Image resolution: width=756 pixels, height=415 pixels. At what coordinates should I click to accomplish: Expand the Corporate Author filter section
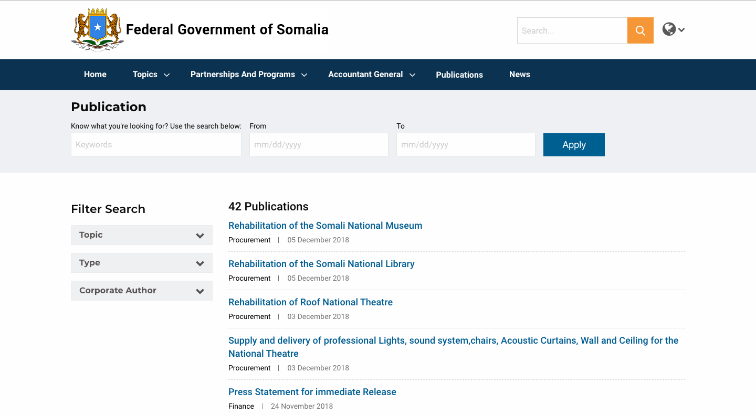pyautogui.click(x=142, y=291)
